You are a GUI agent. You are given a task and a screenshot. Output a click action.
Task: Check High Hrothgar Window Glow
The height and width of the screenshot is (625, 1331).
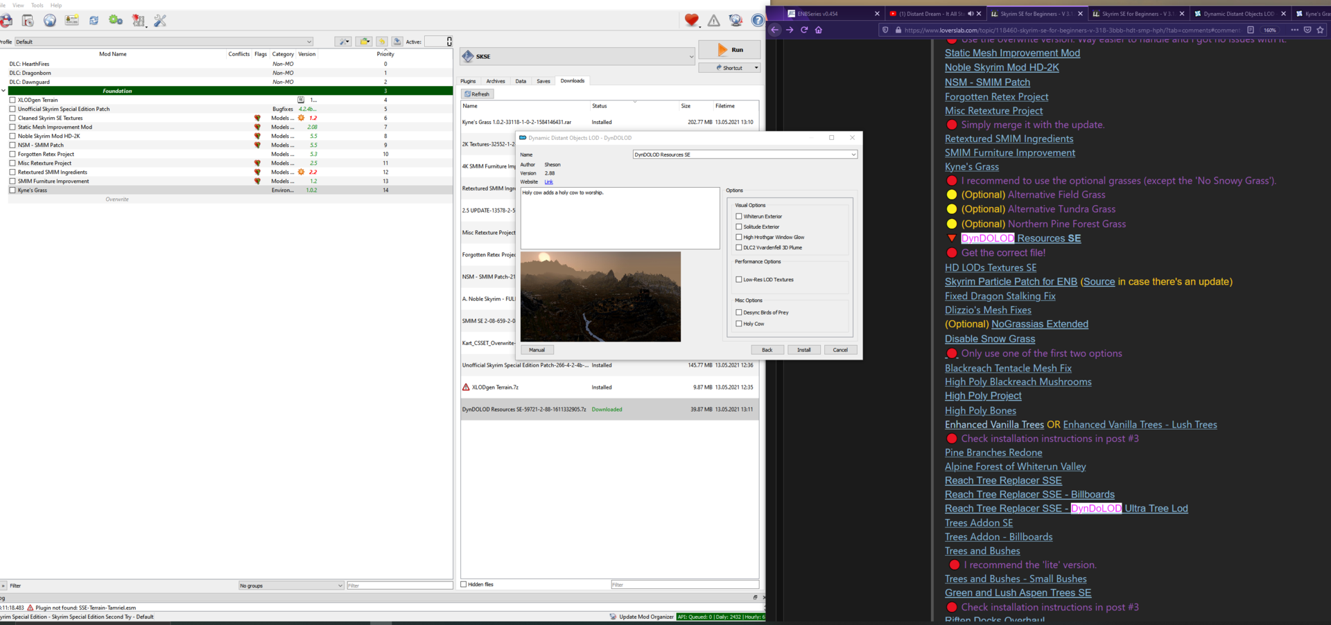(x=739, y=237)
